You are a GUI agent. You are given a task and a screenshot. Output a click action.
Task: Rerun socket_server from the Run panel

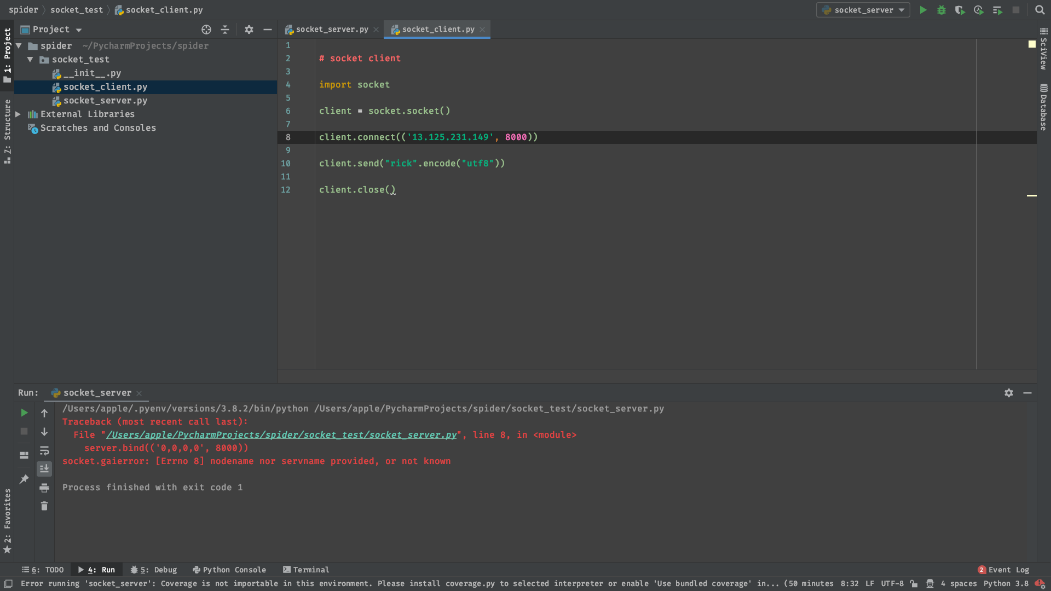point(24,413)
